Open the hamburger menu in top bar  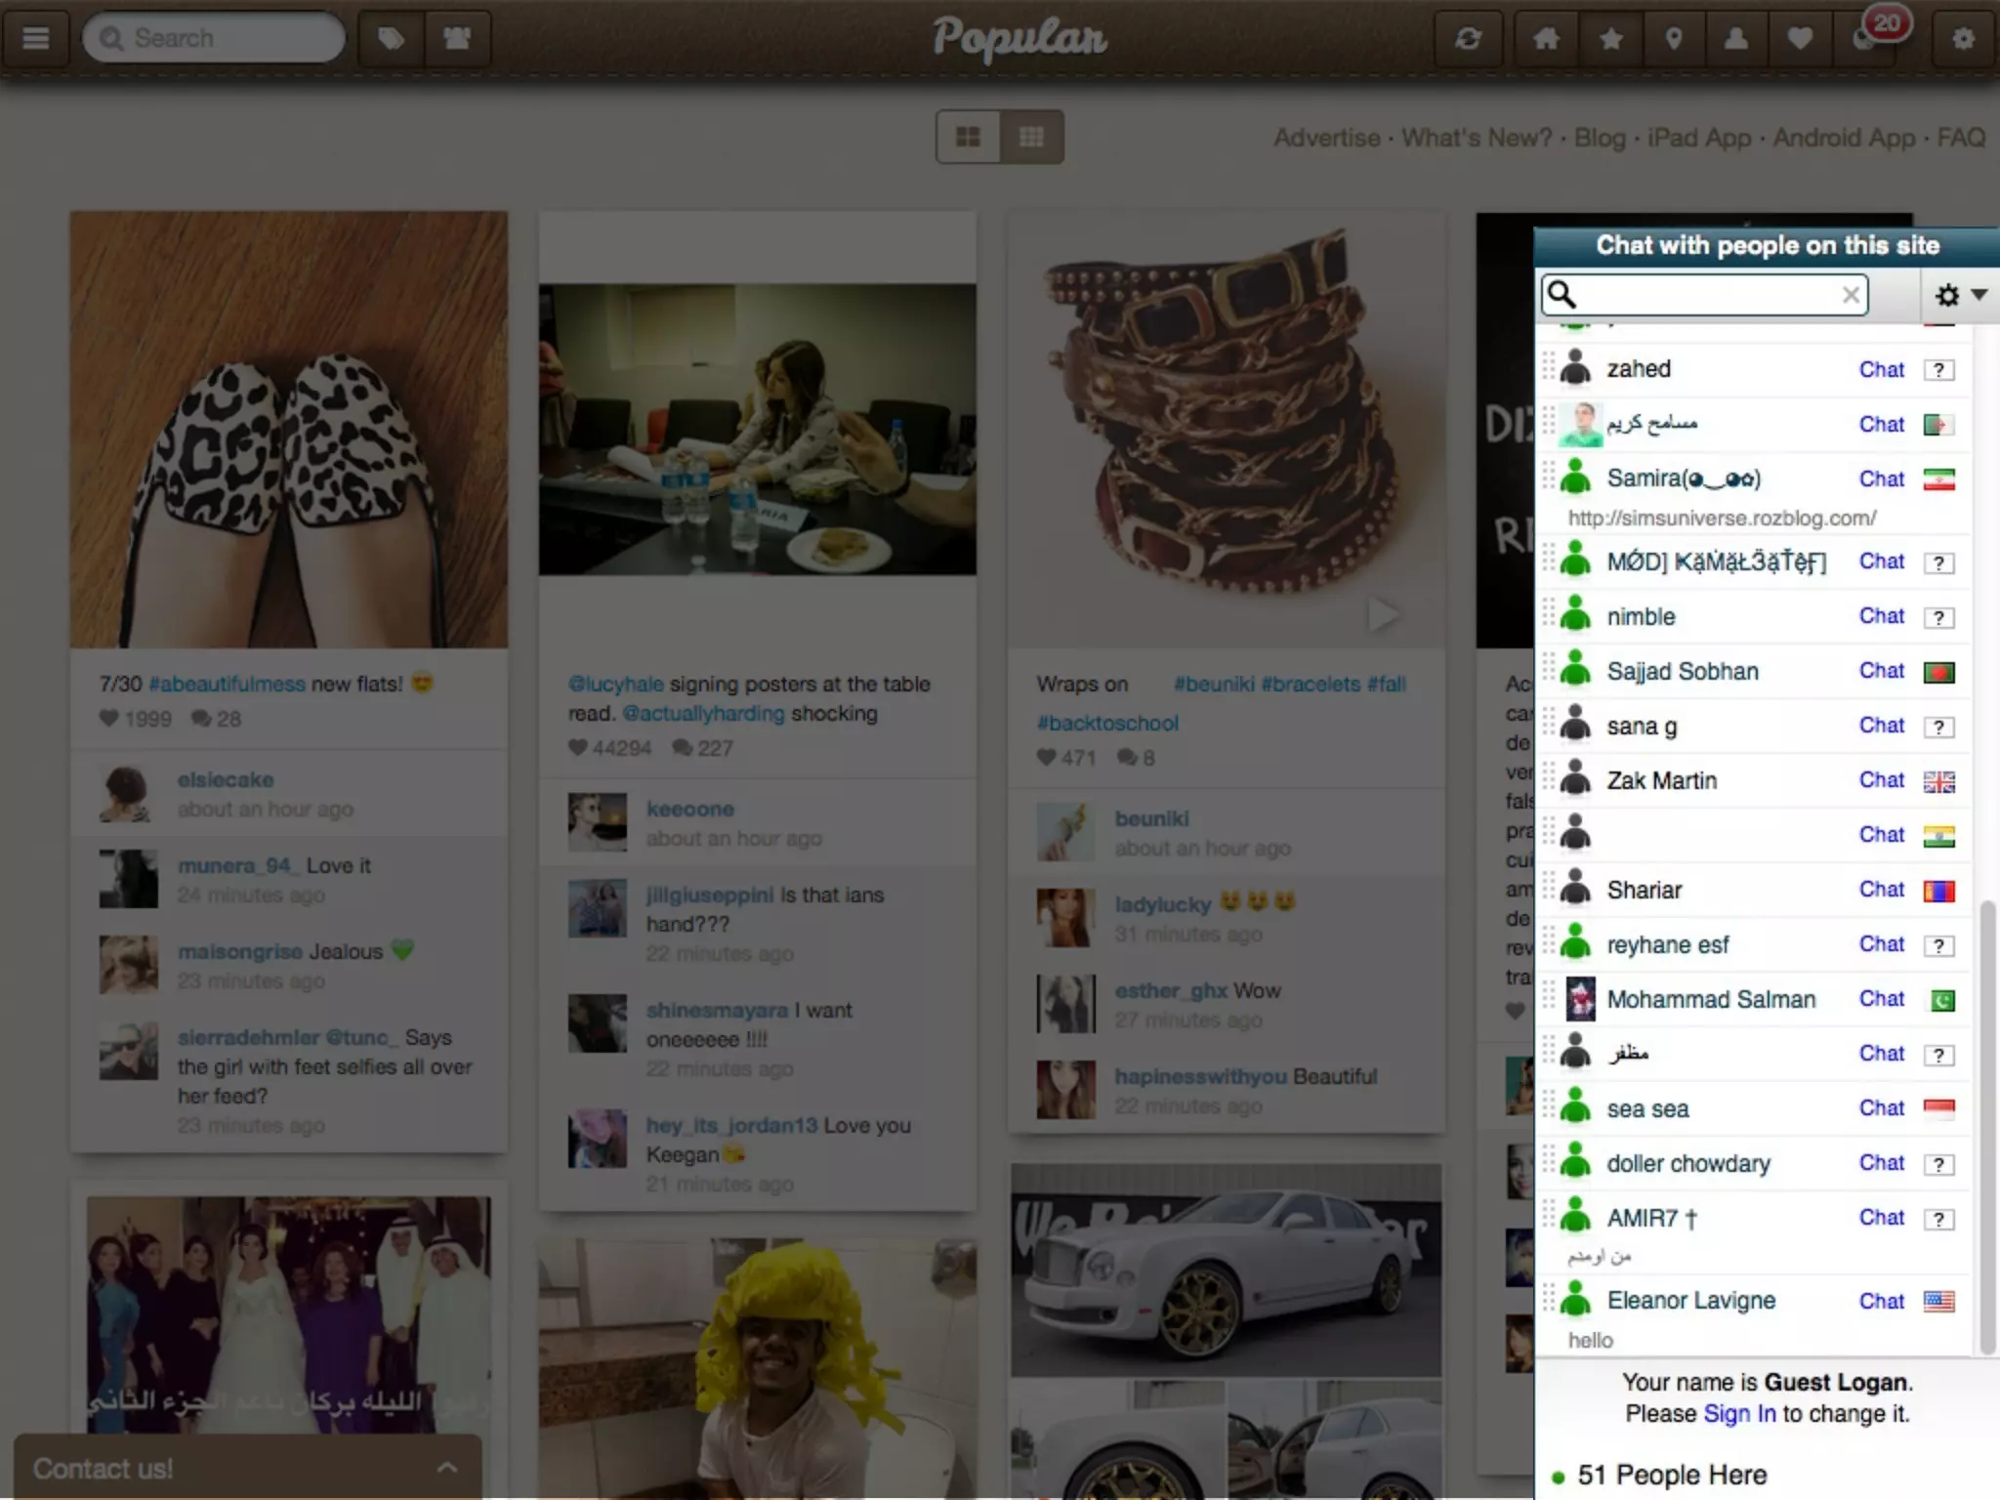point(36,38)
